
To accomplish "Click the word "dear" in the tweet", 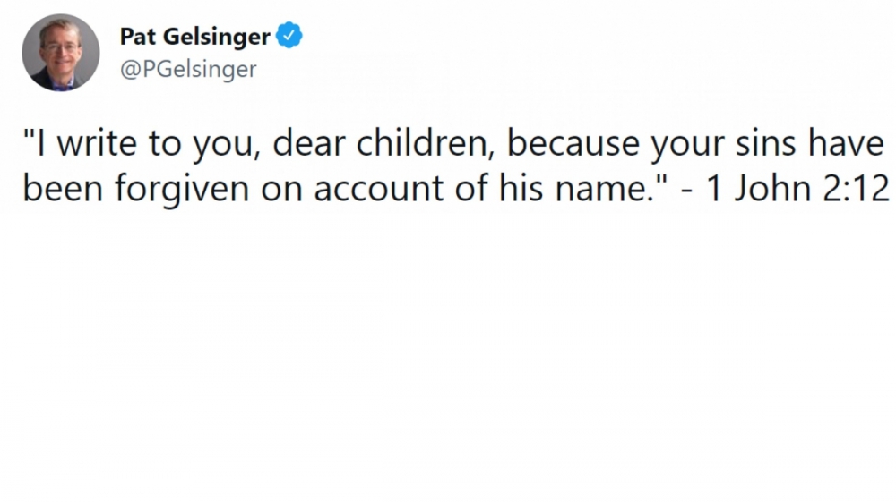I will pyautogui.click(x=308, y=143).
